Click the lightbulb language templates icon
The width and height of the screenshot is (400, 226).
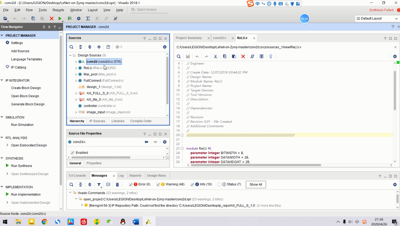[x=271, y=56]
